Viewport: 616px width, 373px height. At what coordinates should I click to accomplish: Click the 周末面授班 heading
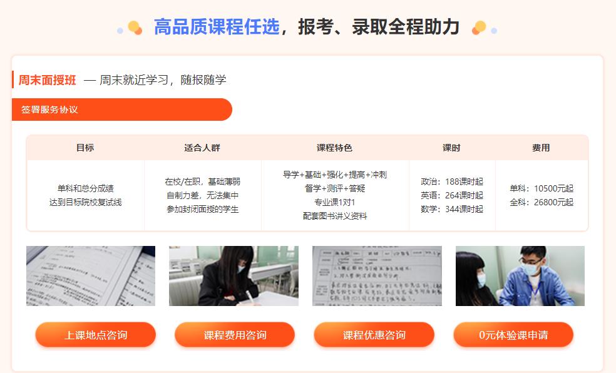[47, 80]
